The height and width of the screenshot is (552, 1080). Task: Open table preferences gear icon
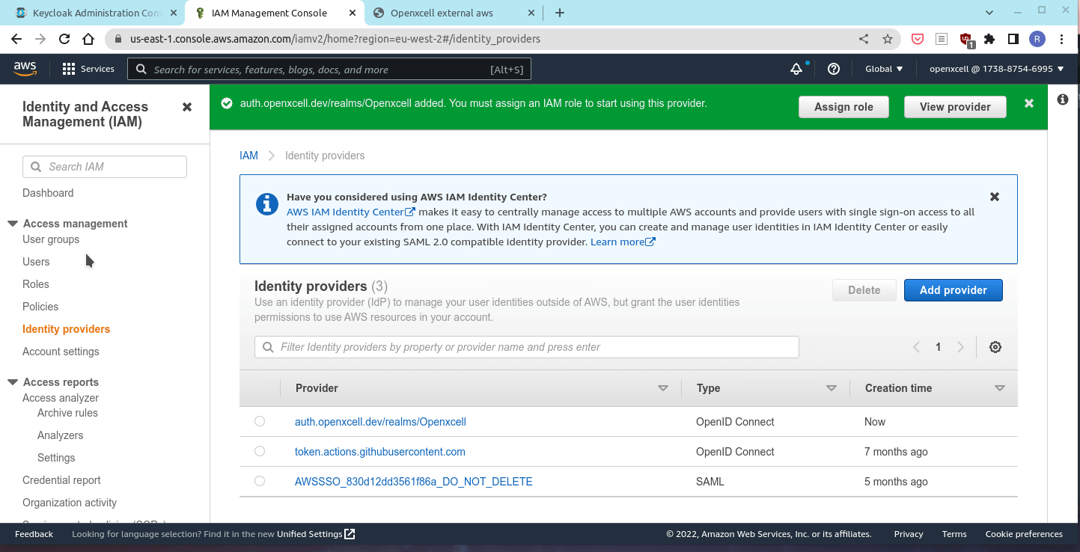(x=995, y=347)
